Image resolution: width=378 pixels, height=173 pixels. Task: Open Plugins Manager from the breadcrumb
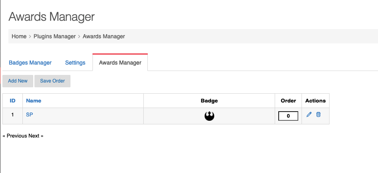54,36
